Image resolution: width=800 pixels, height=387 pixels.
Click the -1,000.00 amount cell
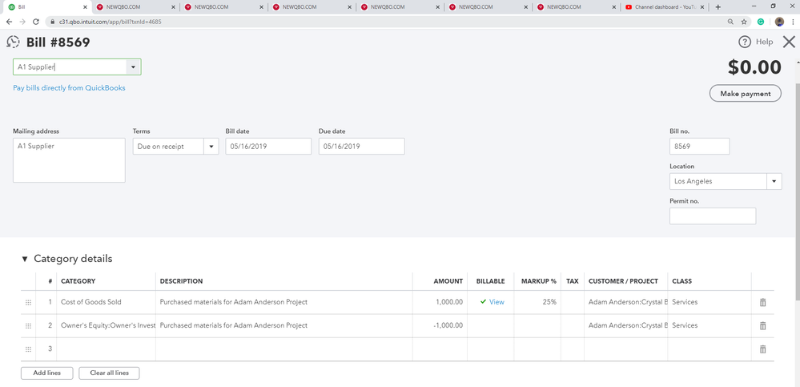pyautogui.click(x=440, y=326)
